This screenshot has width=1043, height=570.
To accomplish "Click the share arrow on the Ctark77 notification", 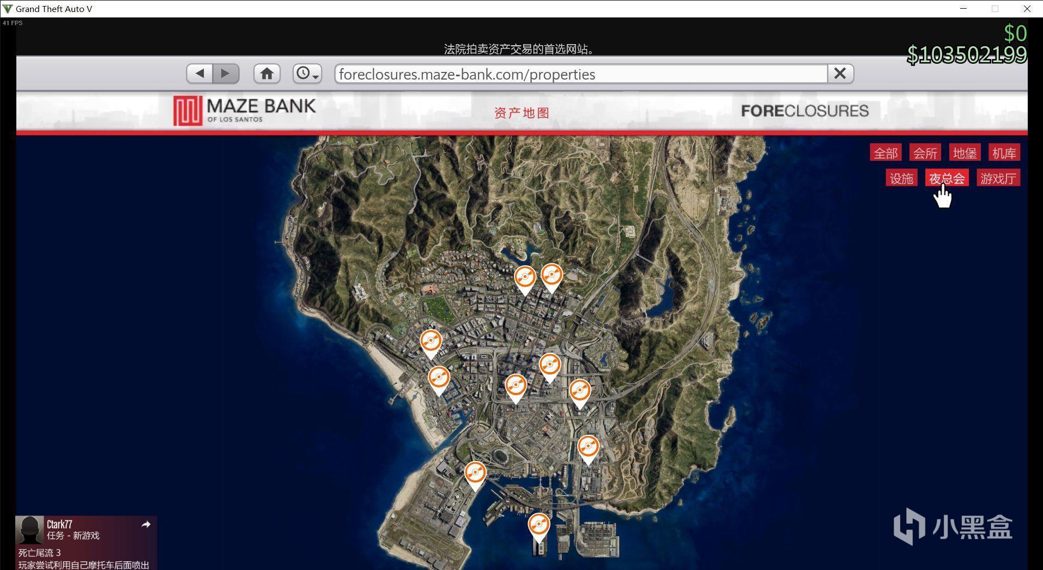I will click(145, 524).
